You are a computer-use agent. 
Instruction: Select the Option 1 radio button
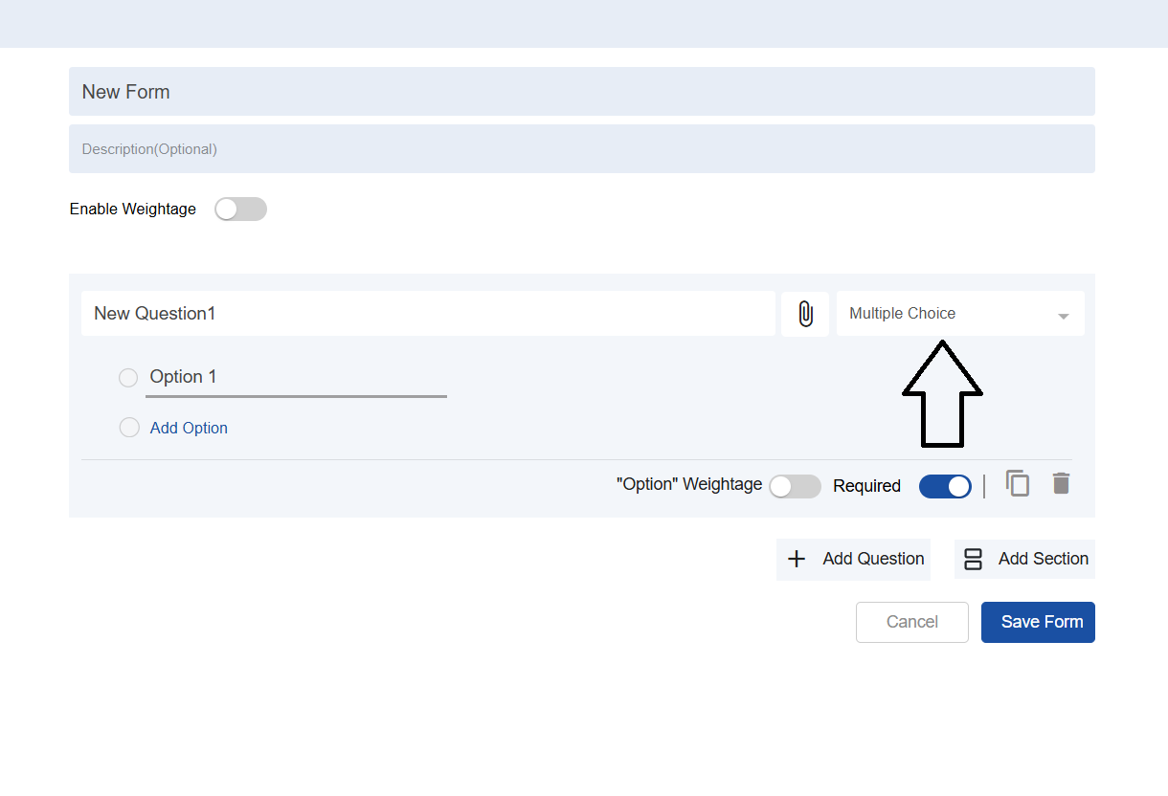128,378
